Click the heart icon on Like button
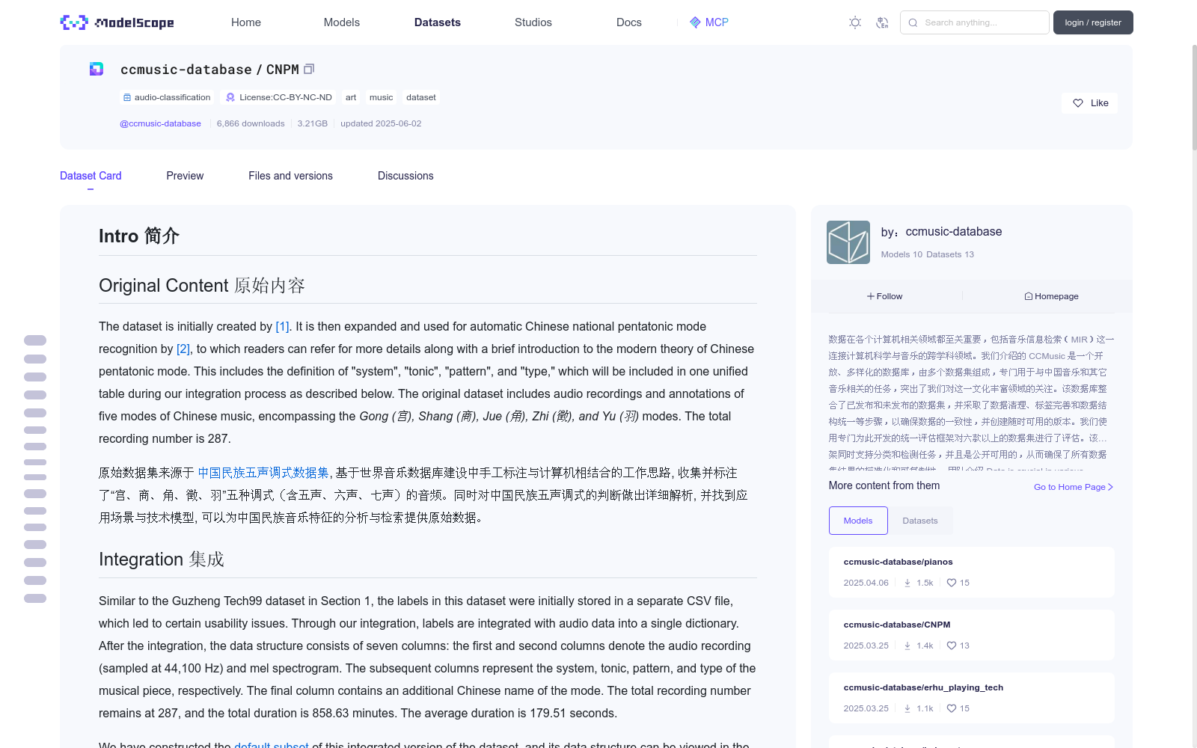 [1078, 103]
